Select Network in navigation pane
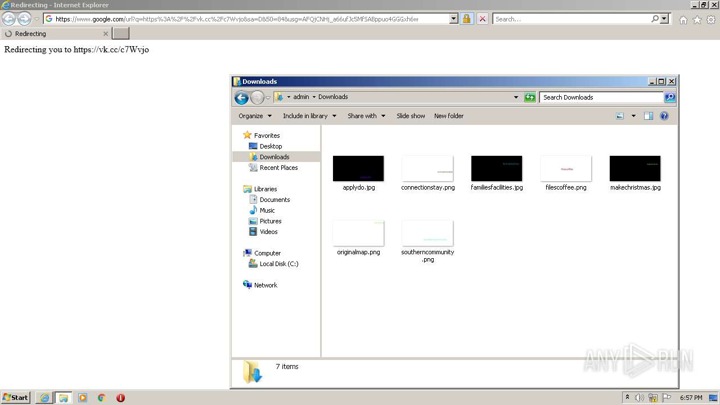Image resolution: width=720 pixels, height=405 pixels. coord(265,285)
